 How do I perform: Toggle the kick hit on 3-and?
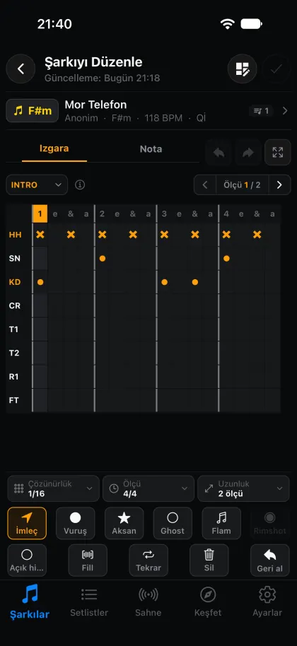pyautogui.click(x=195, y=282)
